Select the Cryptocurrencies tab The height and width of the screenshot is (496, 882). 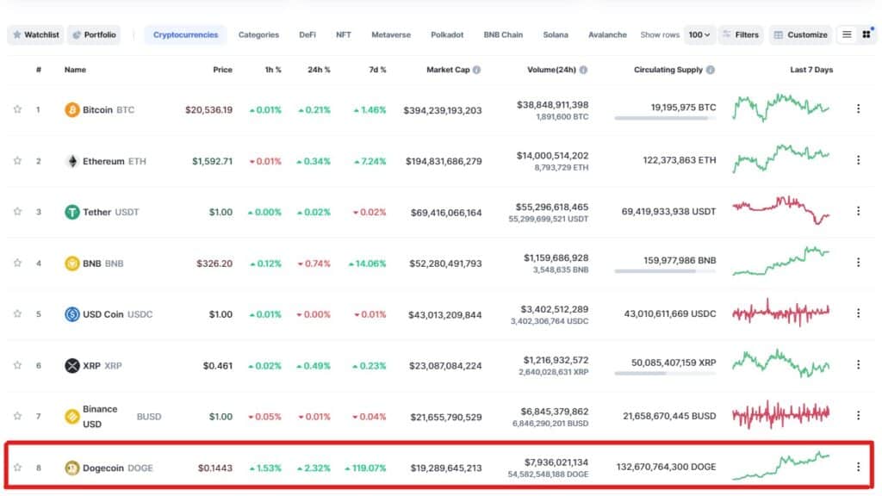(x=185, y=34)
